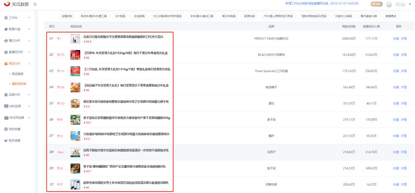Expand the 品牌分析 chevron

point(29,94)
